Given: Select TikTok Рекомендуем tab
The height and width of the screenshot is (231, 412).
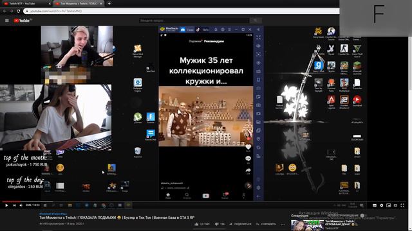Looking at the screenshot, I should point(214,41).
